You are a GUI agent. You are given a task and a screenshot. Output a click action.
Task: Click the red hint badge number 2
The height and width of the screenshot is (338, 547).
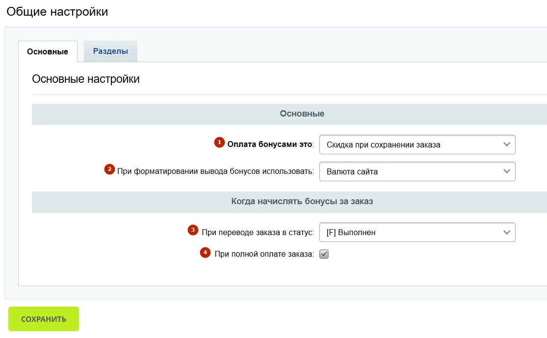point(109,169)
